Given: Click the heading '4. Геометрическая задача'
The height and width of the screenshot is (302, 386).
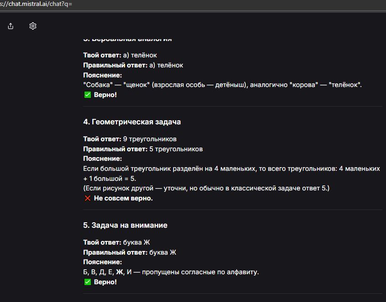Looking at the screenshot, I should pos(132,122).
